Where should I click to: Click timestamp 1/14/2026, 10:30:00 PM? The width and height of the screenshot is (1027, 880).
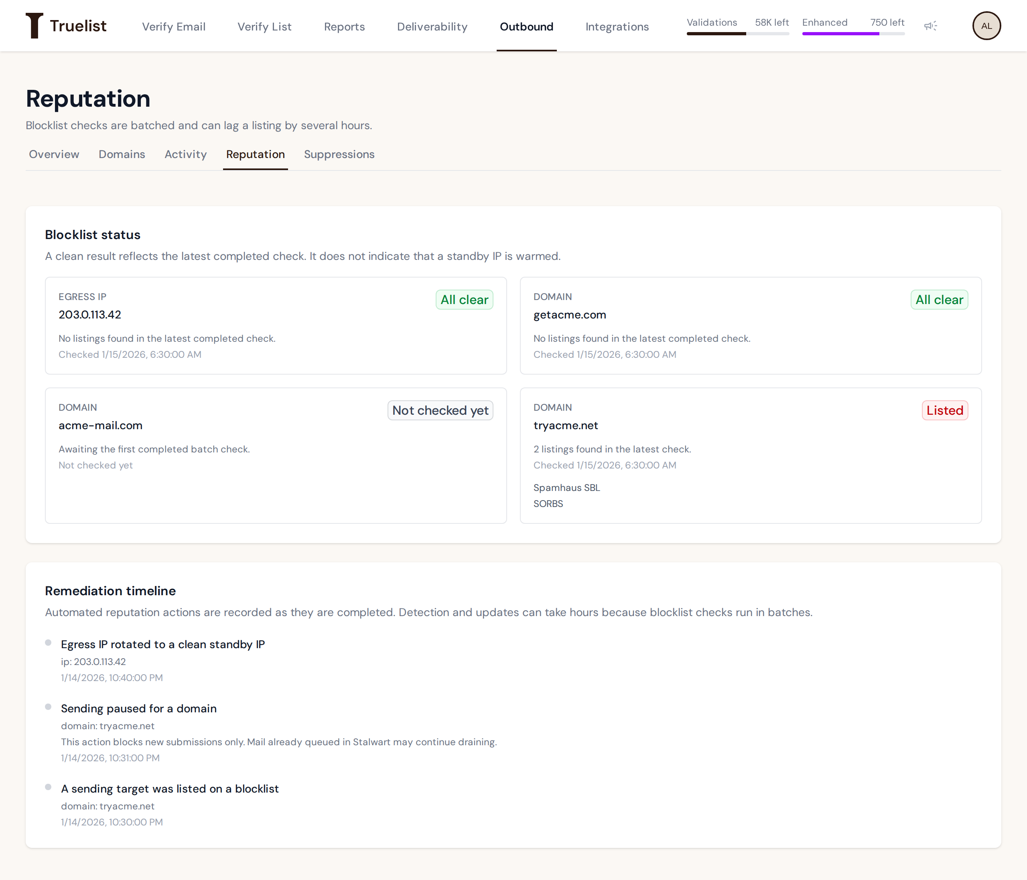[112, 822]
